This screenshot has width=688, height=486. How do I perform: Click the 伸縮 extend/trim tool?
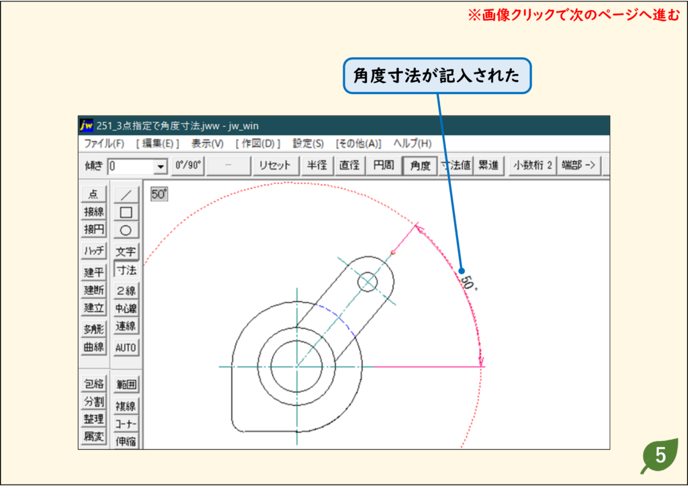click(126, 441)
